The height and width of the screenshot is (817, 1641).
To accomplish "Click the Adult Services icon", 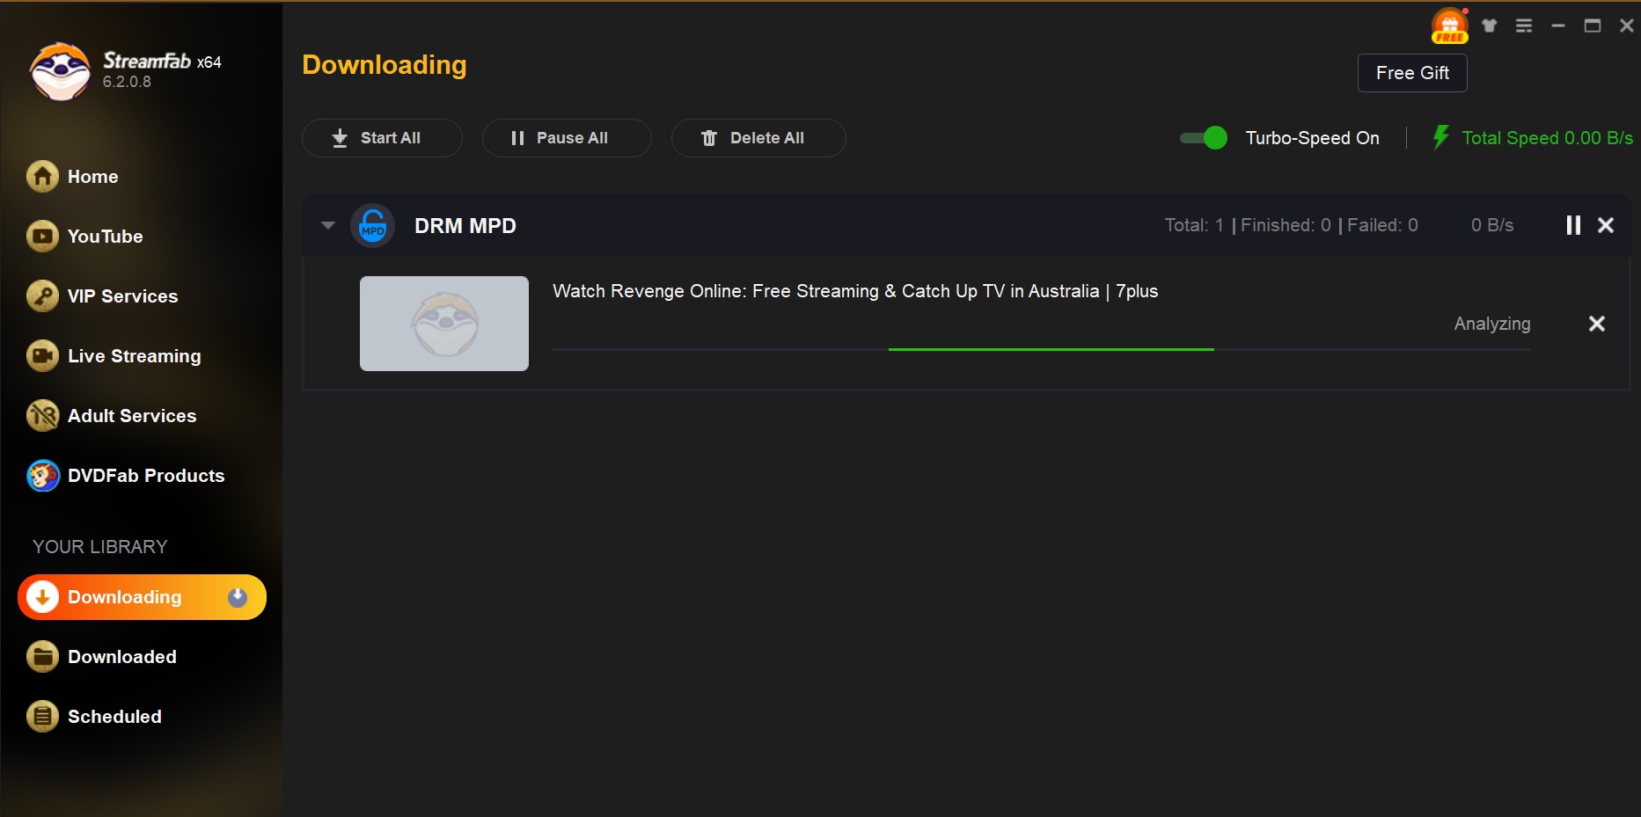I will pyautogui.click(x=42, y=416).
